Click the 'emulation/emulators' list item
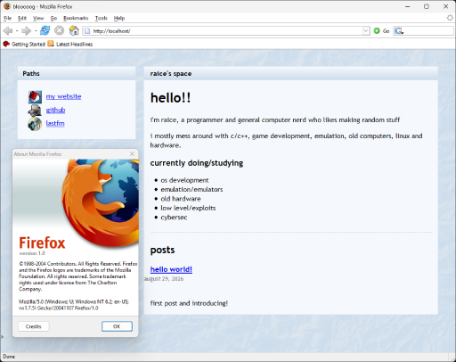 [191, 189]
